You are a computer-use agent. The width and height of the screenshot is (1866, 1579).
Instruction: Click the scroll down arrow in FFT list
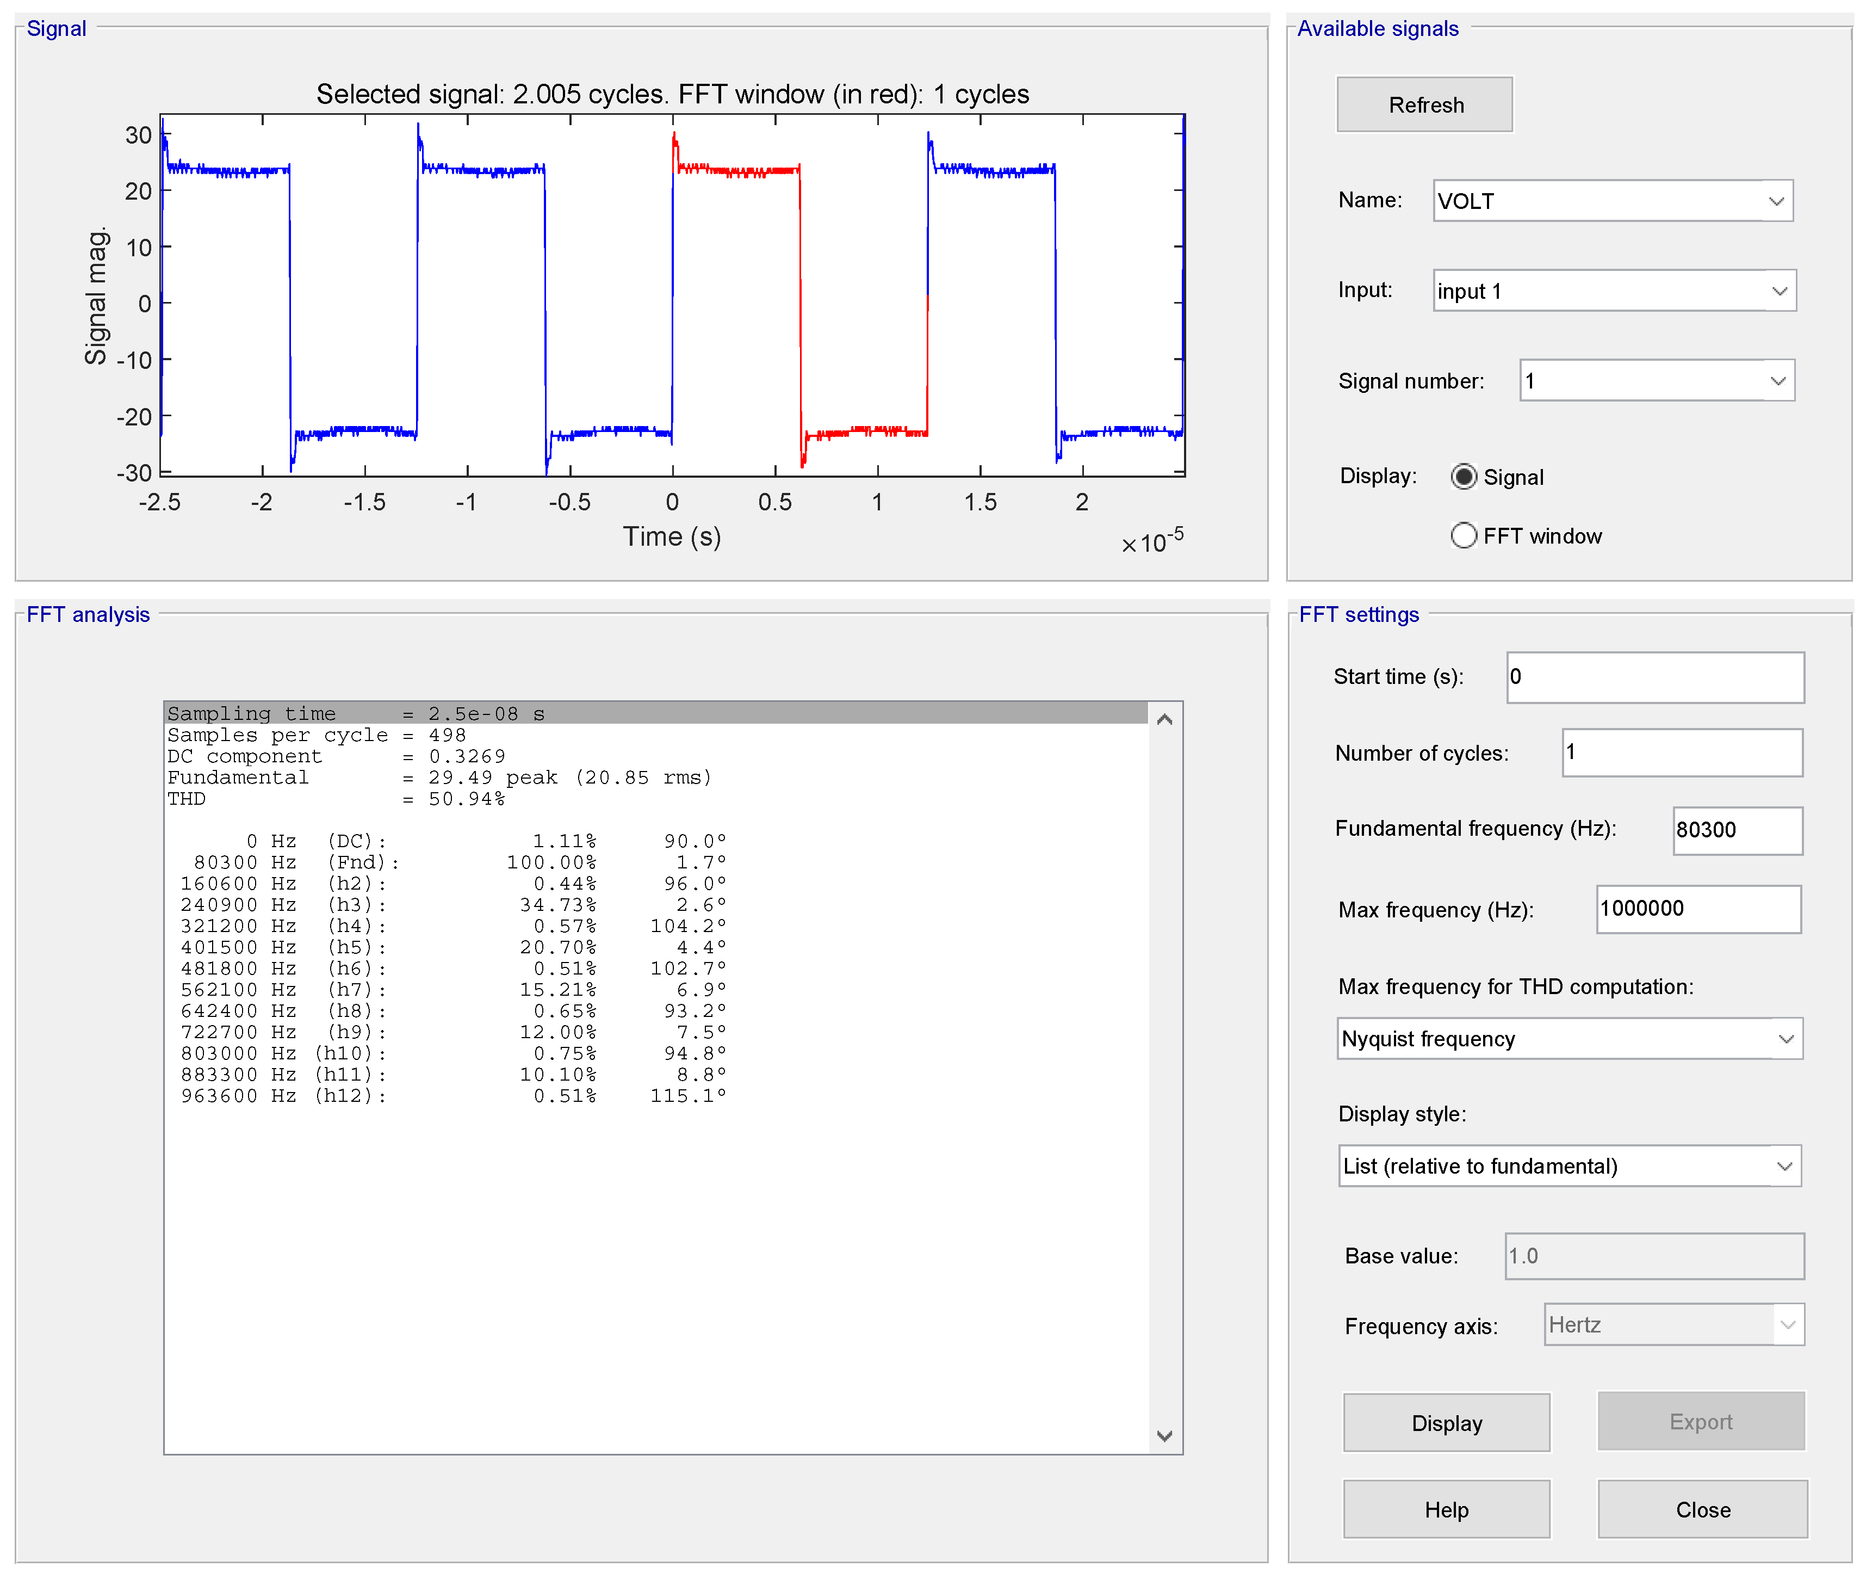1164,1435
